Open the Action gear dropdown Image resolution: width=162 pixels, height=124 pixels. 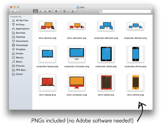57,11
